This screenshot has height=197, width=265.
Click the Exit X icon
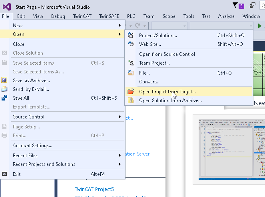point(4,174)
